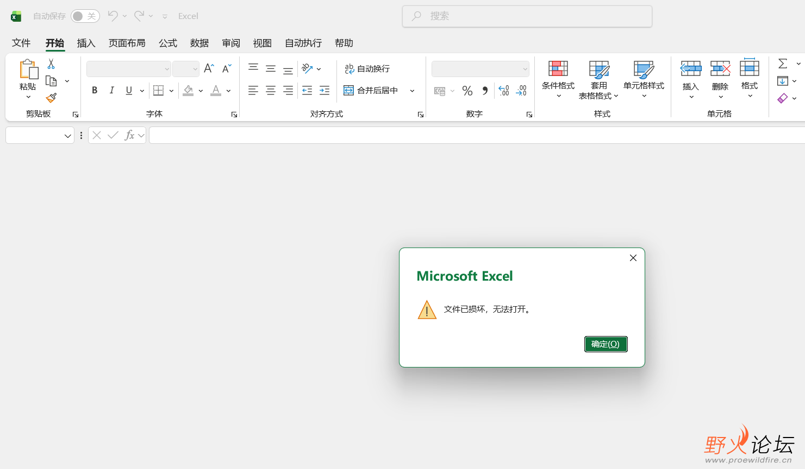Close the Microsoft Excel error dialog
Screen dimensions: 805x469
[x=633, y=258]
